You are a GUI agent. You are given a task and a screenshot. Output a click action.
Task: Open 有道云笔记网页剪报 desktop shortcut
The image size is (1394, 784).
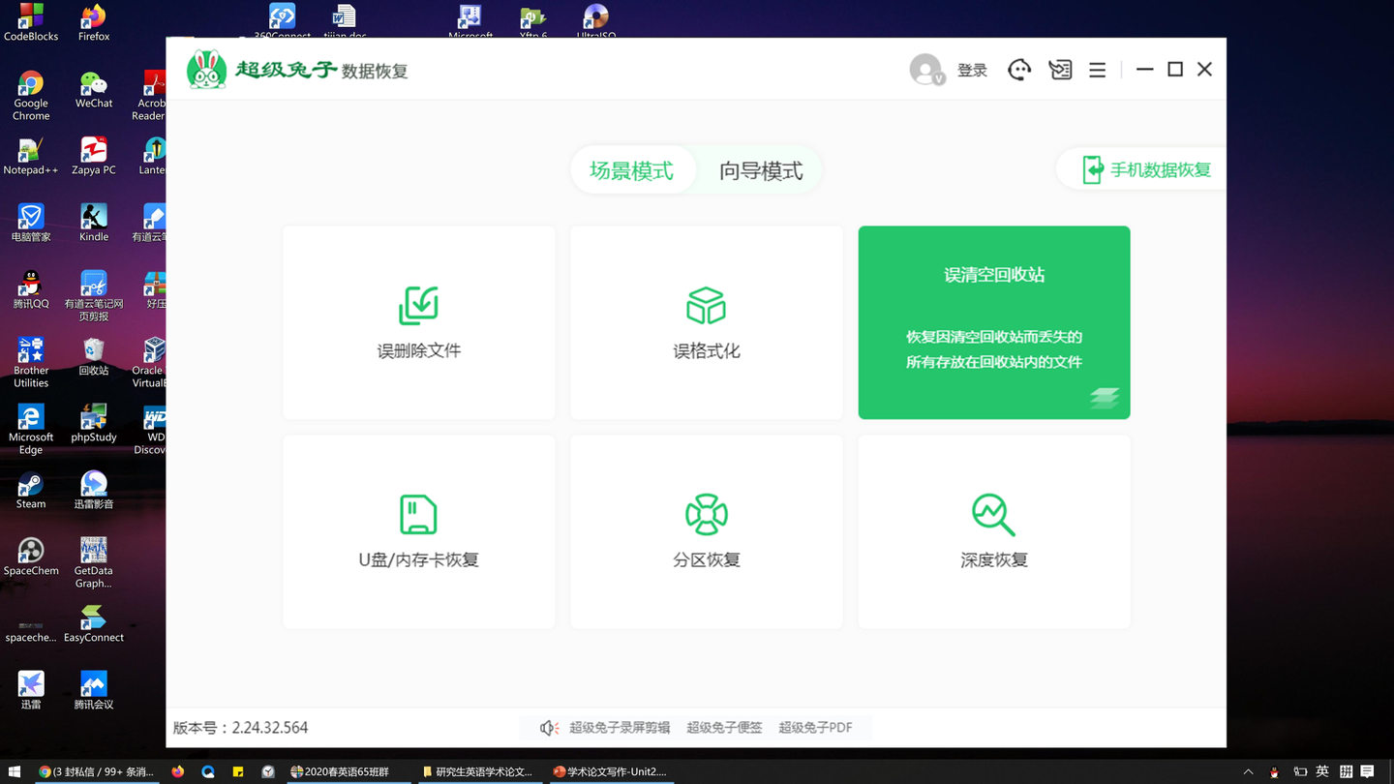point(94,295)
